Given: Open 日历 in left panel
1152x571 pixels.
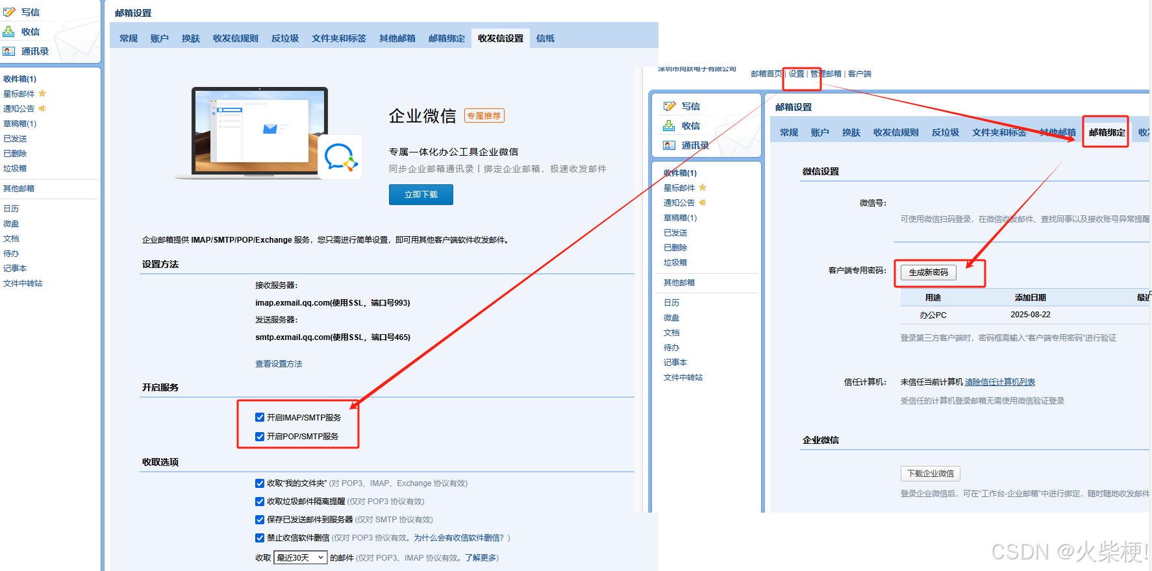Looking at the screenshot, I should (11, 208).
